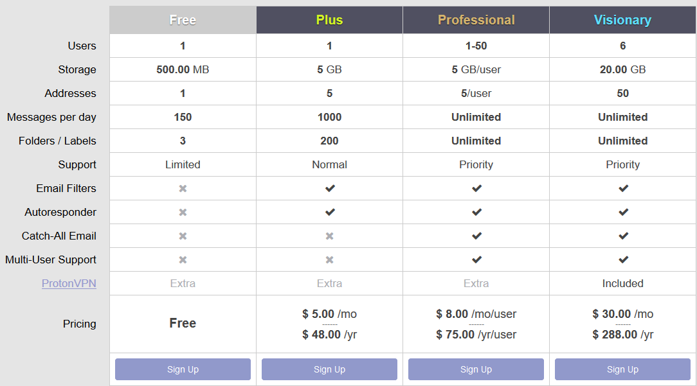Viewport: 697px width, 386px height.
Task: Open the ProtonVPN link
Action: click(69, 283)
